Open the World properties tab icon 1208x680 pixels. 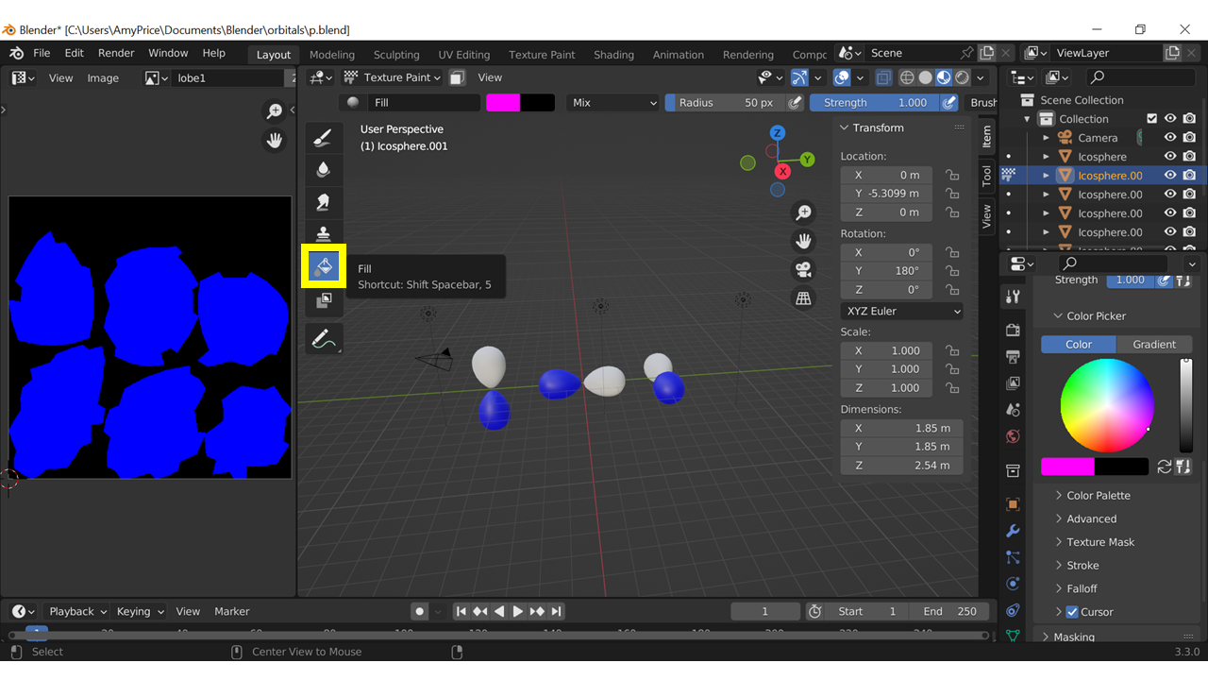coord(1013,436)
